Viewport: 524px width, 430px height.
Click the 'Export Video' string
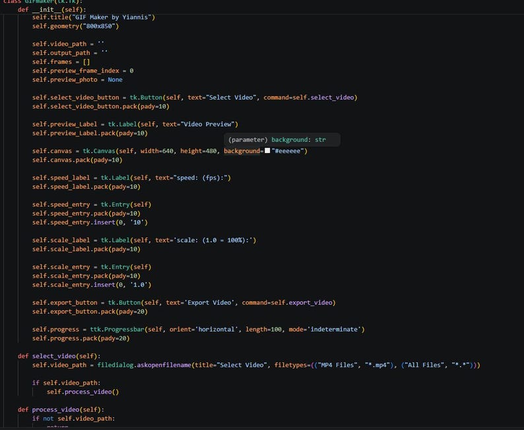tap(209, 303)
